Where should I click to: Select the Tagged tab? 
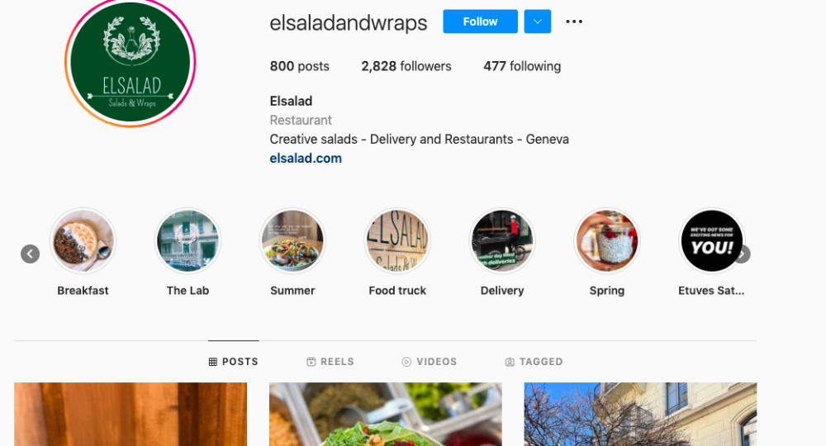pos(534,362)
